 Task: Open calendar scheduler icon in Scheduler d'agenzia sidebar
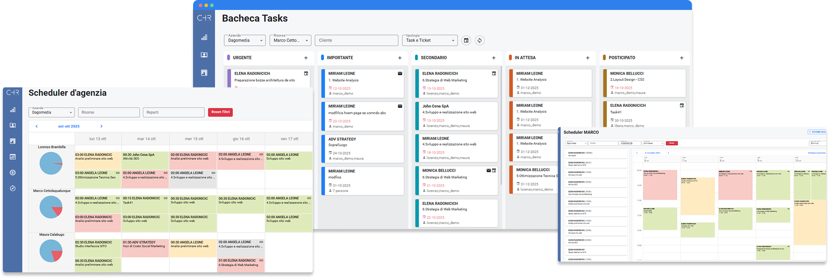pyautogui.click(x=13, y=156)
